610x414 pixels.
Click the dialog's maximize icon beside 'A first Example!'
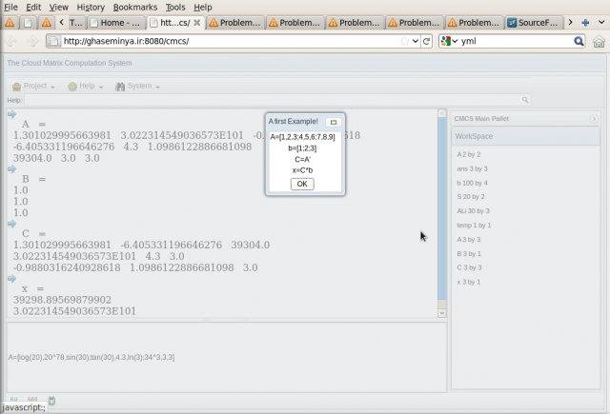point(334,122)
